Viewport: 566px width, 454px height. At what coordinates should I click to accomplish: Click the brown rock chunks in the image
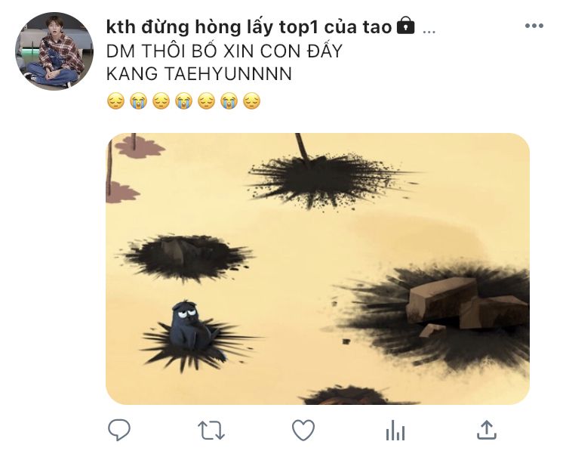click(466, 304)
